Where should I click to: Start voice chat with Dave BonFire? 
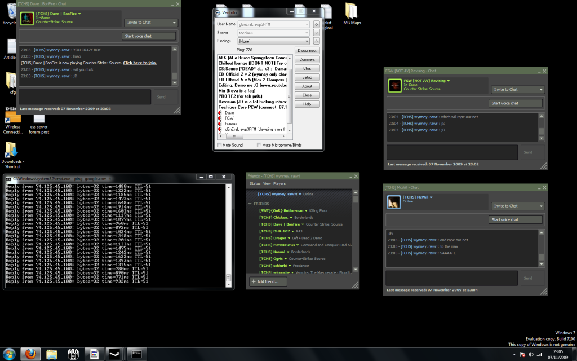tap(149, 36)
